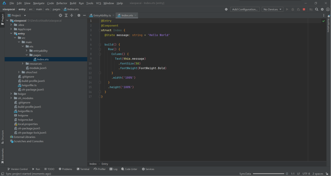Click LF line separator in status bar
331x176 pixels.
point(299,174)
